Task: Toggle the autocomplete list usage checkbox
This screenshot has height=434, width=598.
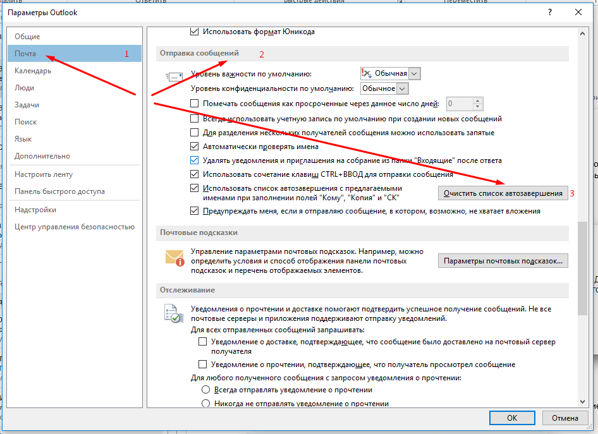Action: tap(195, 188)
